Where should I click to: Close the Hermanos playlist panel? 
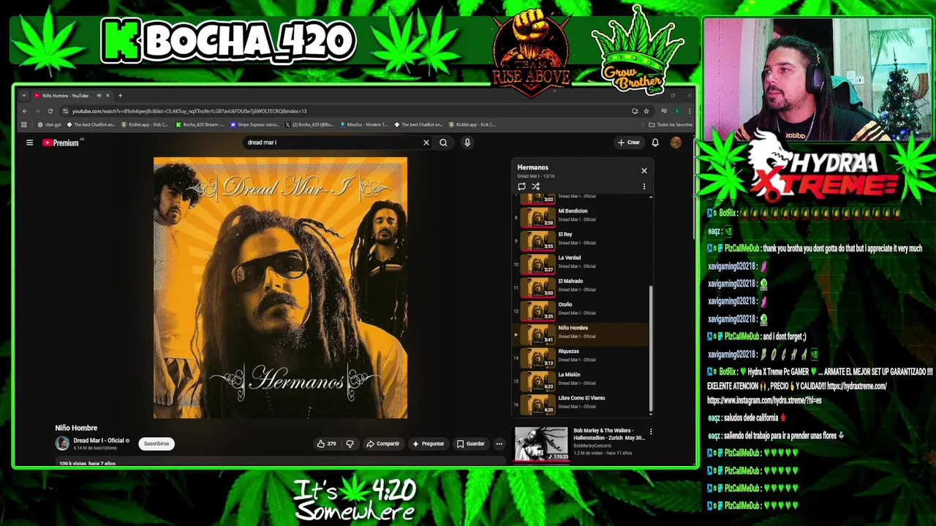[644, 170]
